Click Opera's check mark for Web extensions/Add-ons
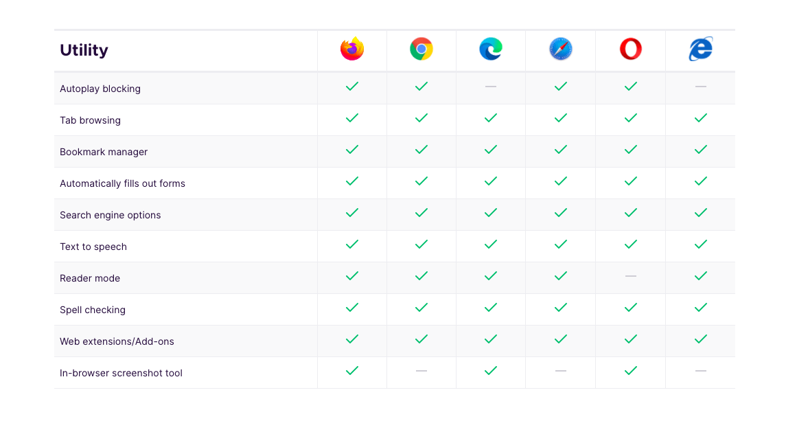797x421 pixels. (631, 339)
